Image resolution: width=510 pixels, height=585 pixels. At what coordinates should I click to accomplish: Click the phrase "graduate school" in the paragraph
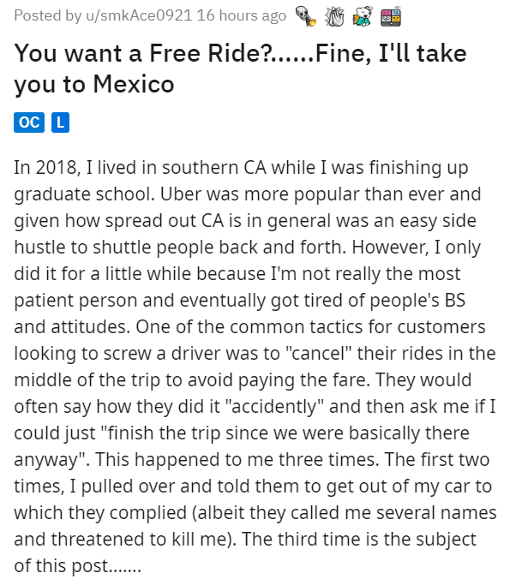pos(84,194)
